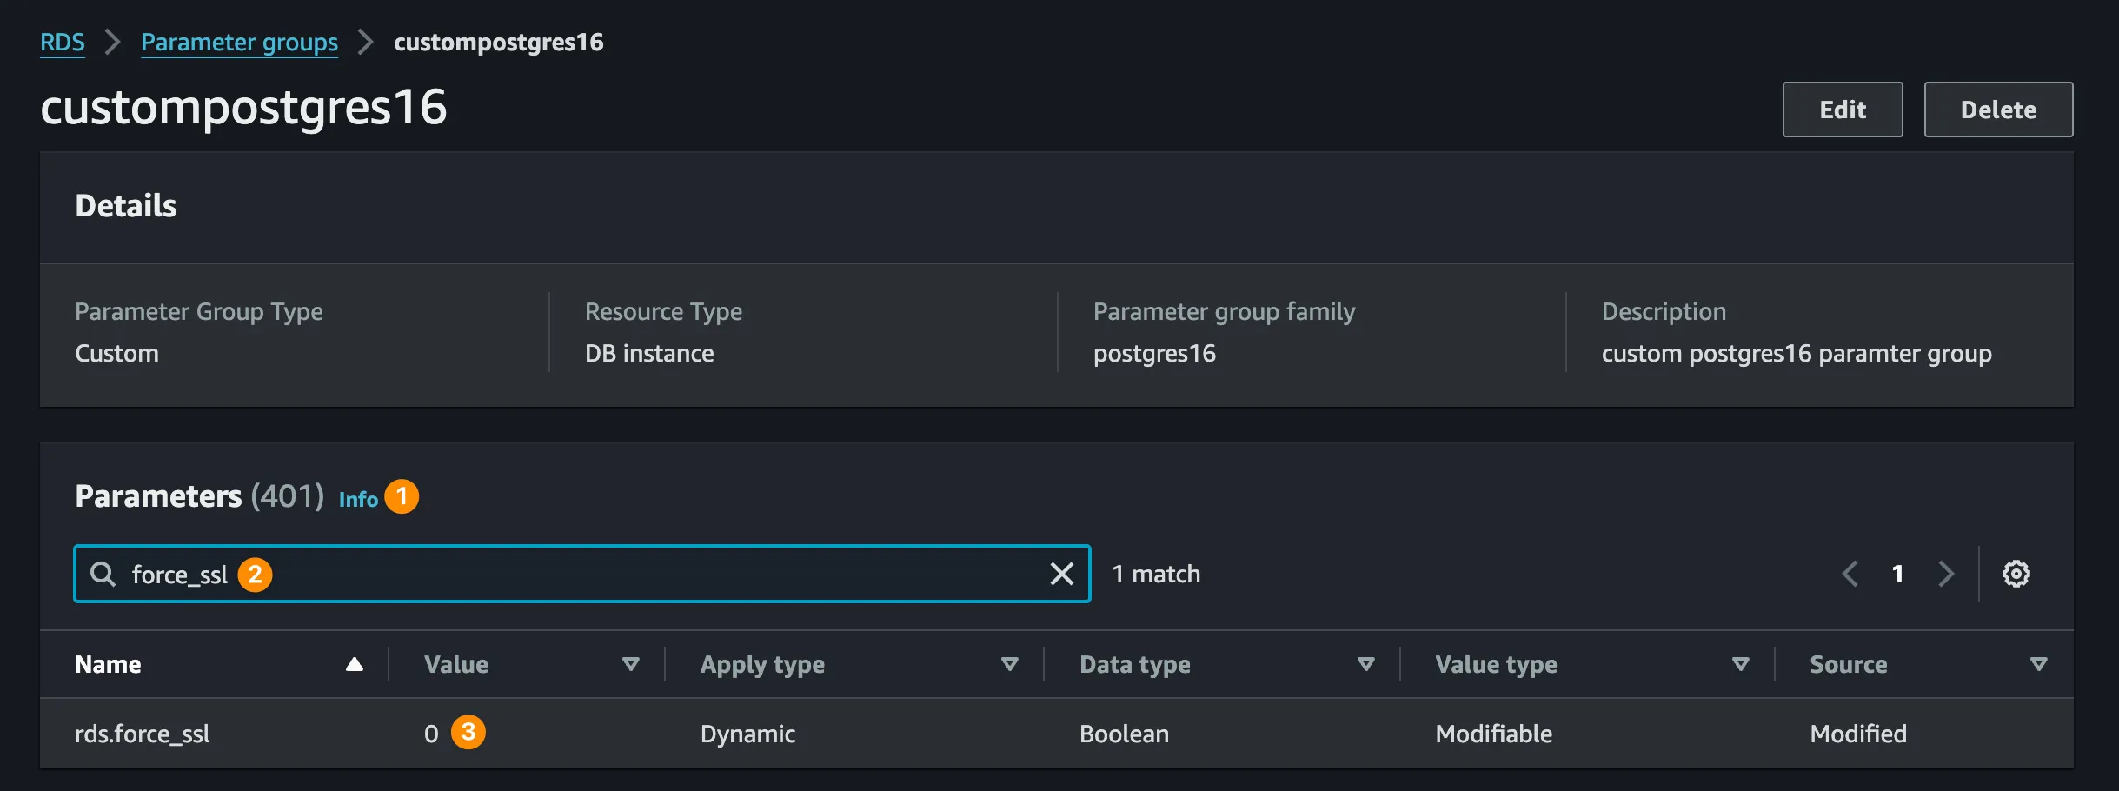Viewport: 2119px width, 791px height.
Task: Open table preferences gear icon
Action: tap(2016, 574)
